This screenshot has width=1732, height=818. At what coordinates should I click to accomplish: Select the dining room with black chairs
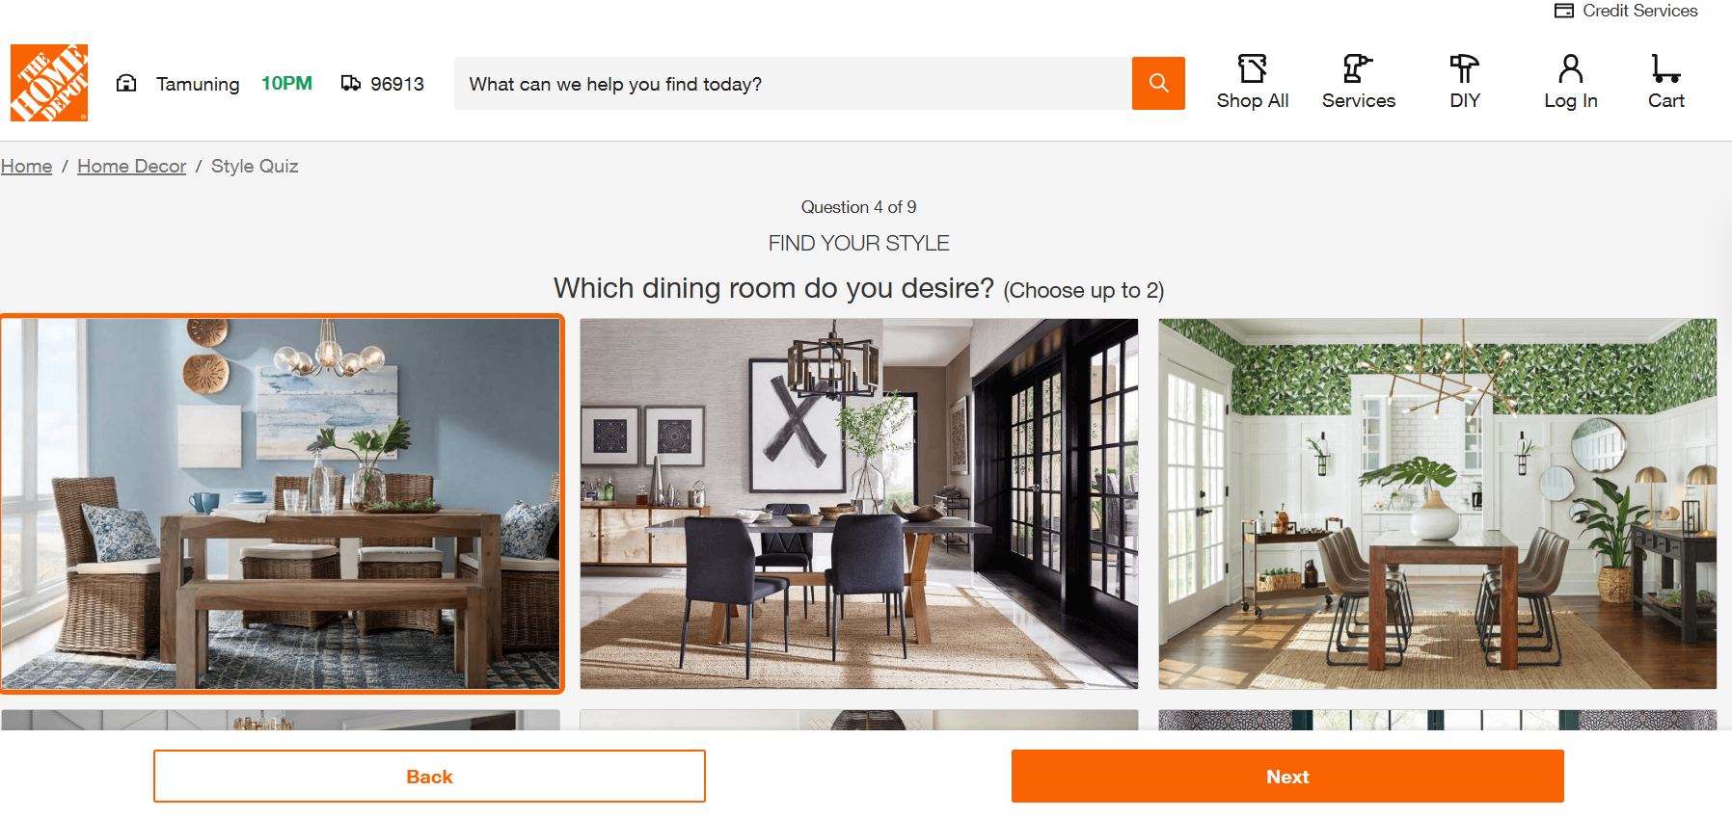pos(858,504)
